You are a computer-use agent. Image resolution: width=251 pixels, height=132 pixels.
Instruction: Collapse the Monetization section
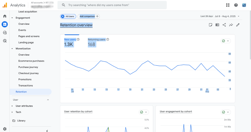12,49
